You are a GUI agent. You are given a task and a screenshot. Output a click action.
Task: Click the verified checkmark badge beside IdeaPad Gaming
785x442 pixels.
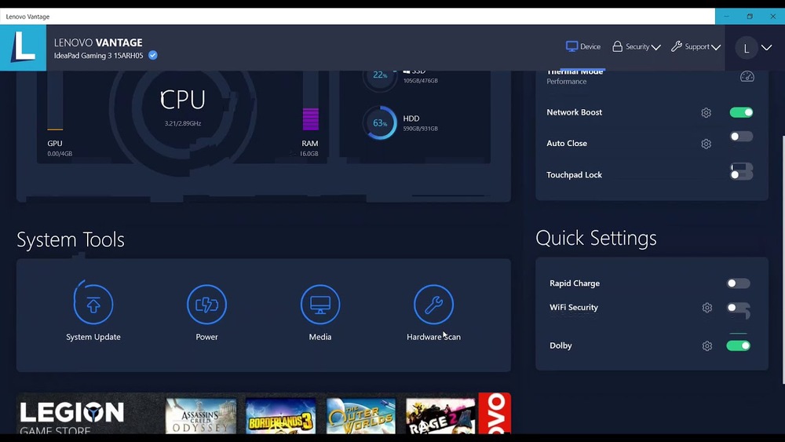153,56
